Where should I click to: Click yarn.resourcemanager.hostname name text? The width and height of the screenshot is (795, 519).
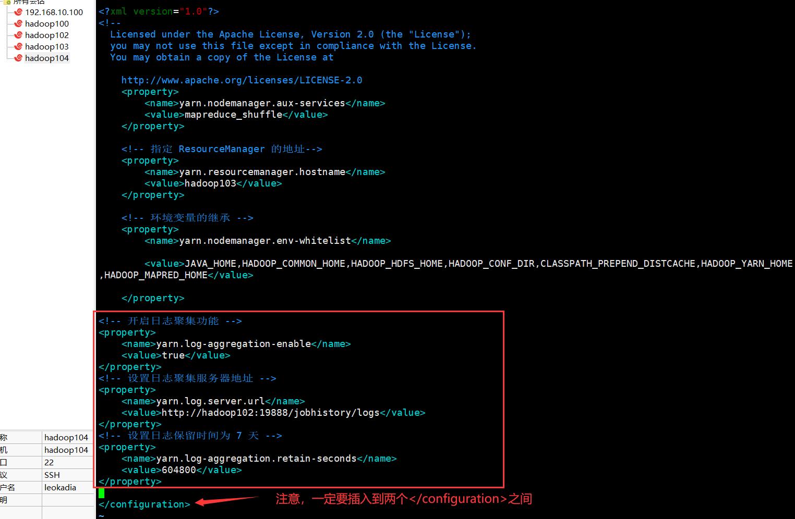pyautogui.click(x=262, y=172)
